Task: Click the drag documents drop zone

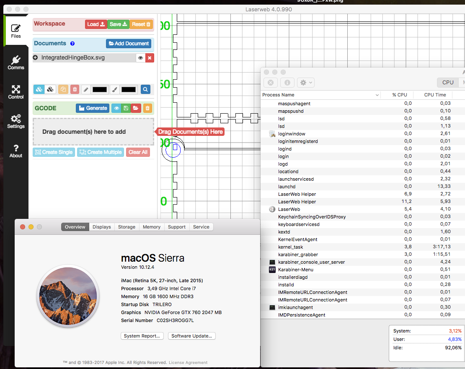Action: click(x=93, y=132)
